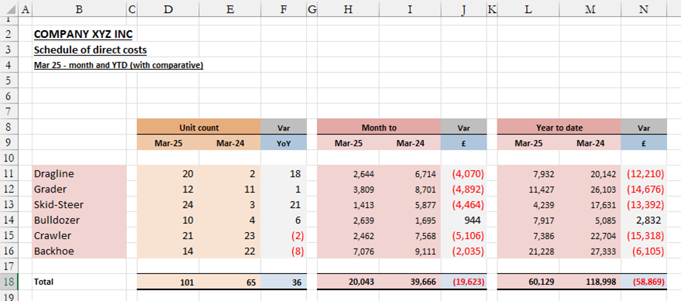Select the YTD total 118,998
681x301 pixels.
coord(590,282)
